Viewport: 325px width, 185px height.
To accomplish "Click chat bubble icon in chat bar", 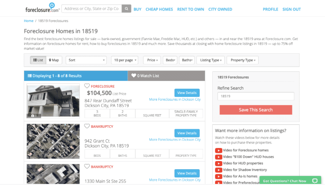I will tap(315, 181).
